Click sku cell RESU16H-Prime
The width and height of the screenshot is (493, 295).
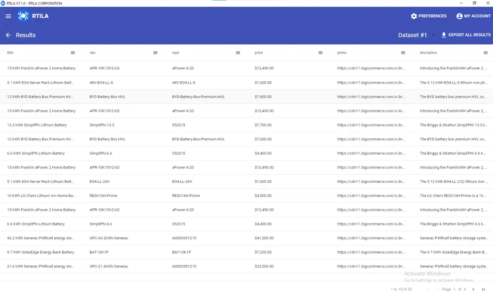[x=103, y=196]
